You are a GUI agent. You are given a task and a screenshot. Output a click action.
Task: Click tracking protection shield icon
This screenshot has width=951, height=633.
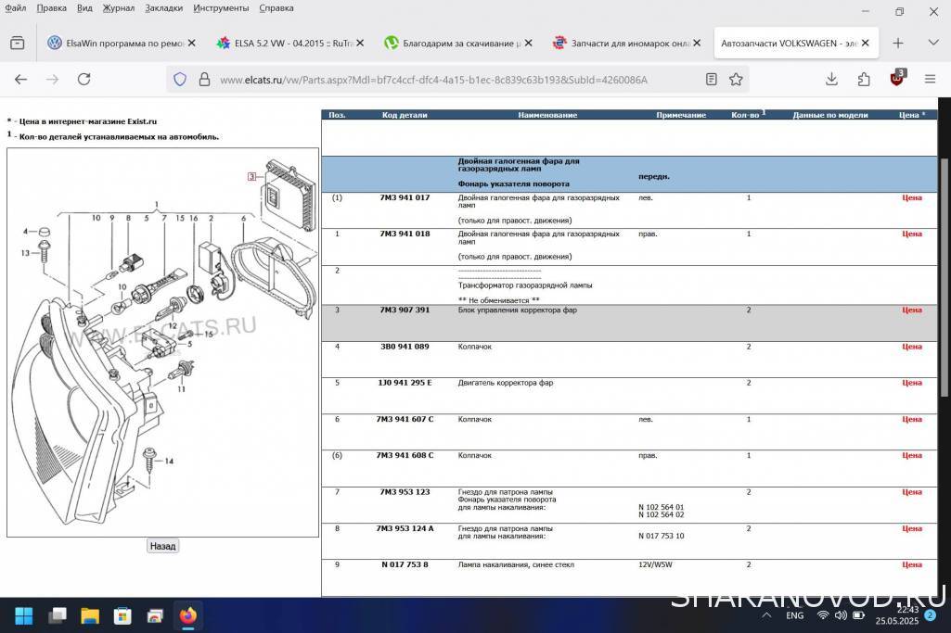pos(180,80)
